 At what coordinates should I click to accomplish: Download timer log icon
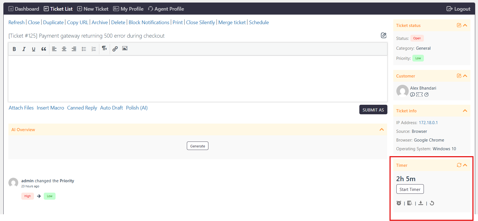point(421,203)
